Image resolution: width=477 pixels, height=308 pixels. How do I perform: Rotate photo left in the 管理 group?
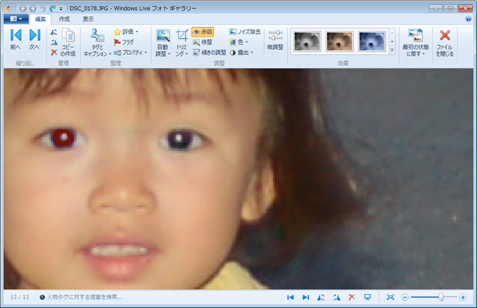[54, 32]
